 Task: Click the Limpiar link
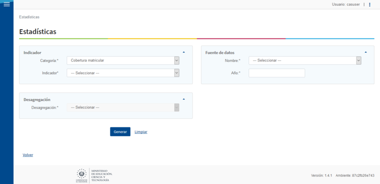tap(141, 132)
